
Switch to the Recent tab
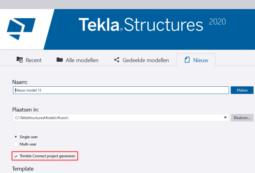tap(34, 60)
